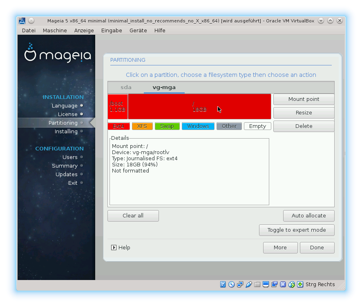Click the Mageia logo
The width and height of the screenshot is (362, 307).
point(58,53)
